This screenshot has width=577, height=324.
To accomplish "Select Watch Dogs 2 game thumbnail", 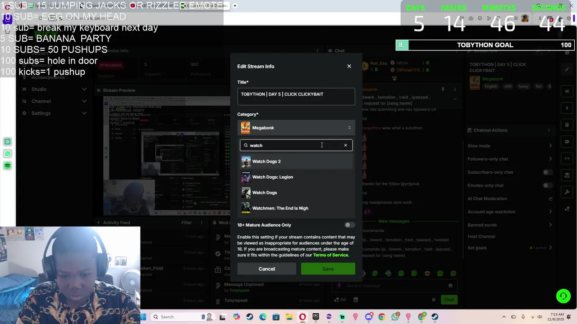I will point(246,162).
